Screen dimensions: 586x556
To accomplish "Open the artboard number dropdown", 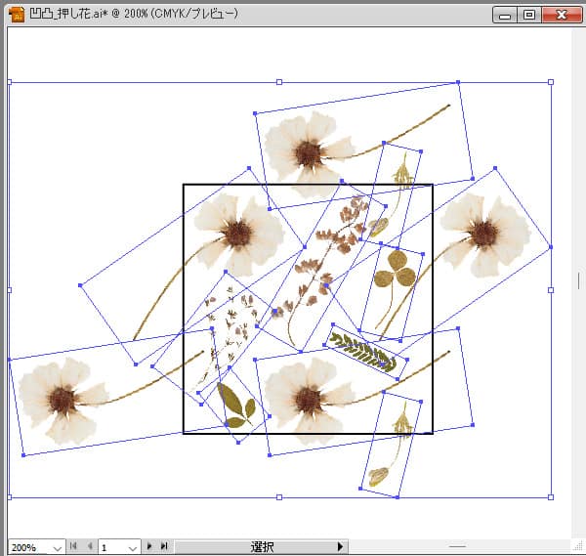I will [133, 548].
